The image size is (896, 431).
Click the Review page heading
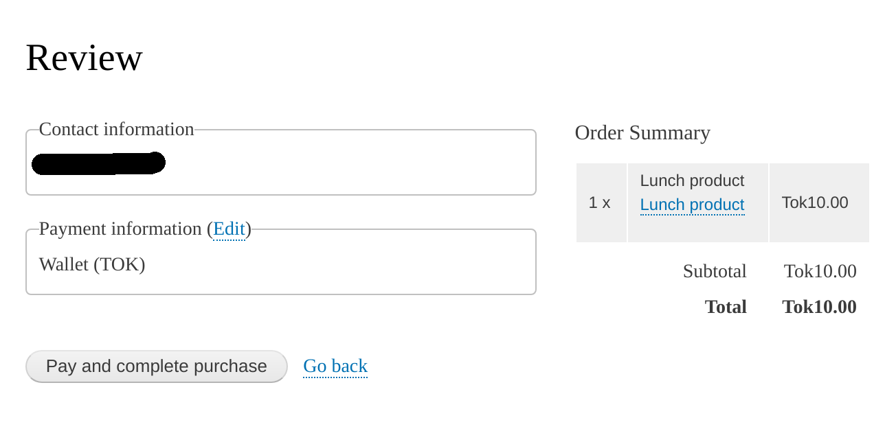tap(84, 58)
